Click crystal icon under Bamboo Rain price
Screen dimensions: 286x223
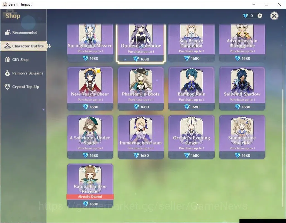(187, 107)
